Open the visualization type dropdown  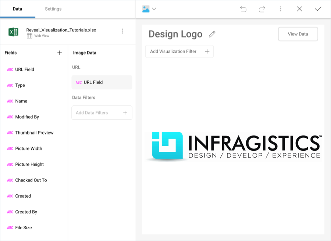tap(149, 9)
